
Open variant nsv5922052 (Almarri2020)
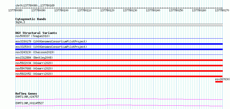34,74
